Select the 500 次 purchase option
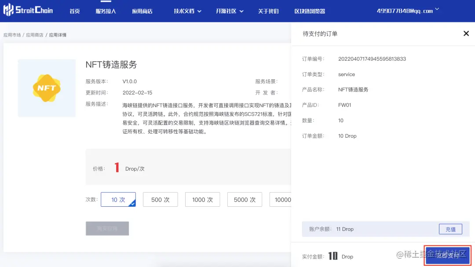This screenshot has height=267, width=475. pos(160,199)
